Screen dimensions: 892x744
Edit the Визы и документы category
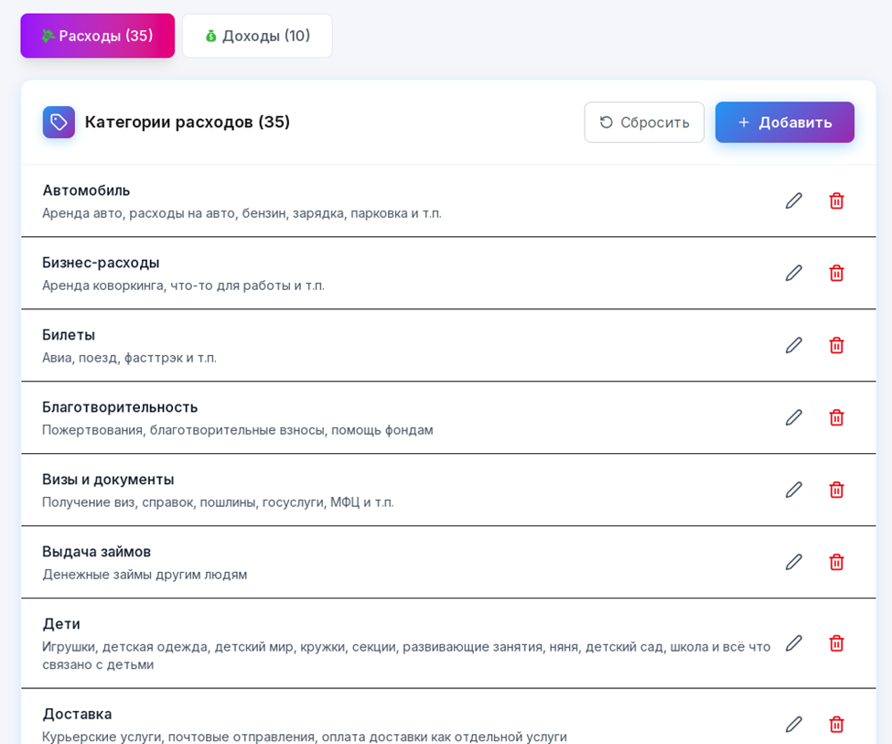coord(793,490)
